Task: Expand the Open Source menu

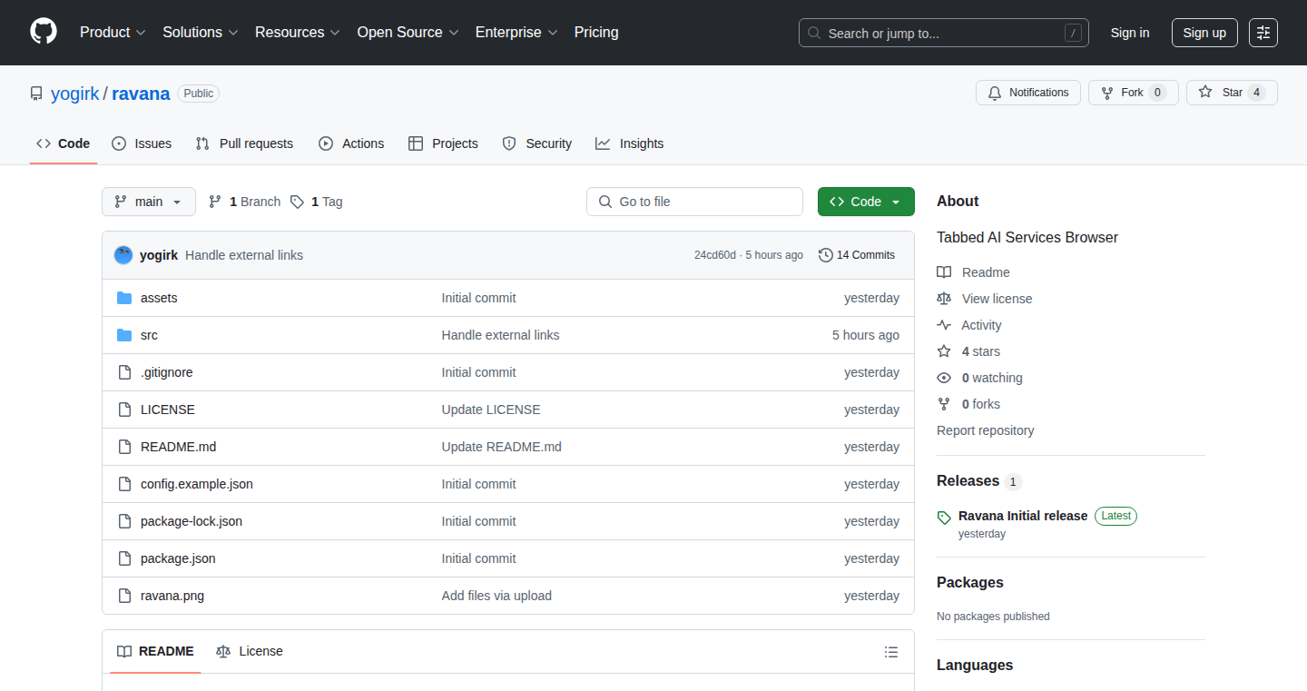Action: [x=408, y=33]
